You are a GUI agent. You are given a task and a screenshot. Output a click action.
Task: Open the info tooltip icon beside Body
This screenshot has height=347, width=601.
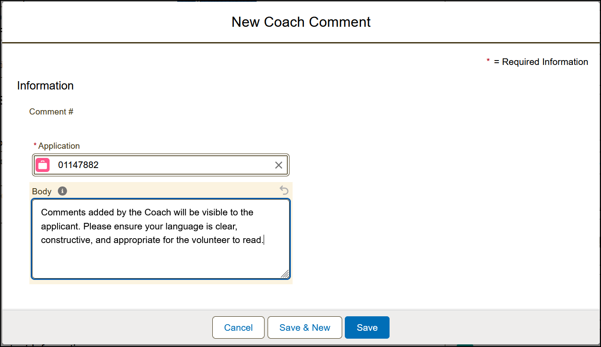[x=62, y=191]
